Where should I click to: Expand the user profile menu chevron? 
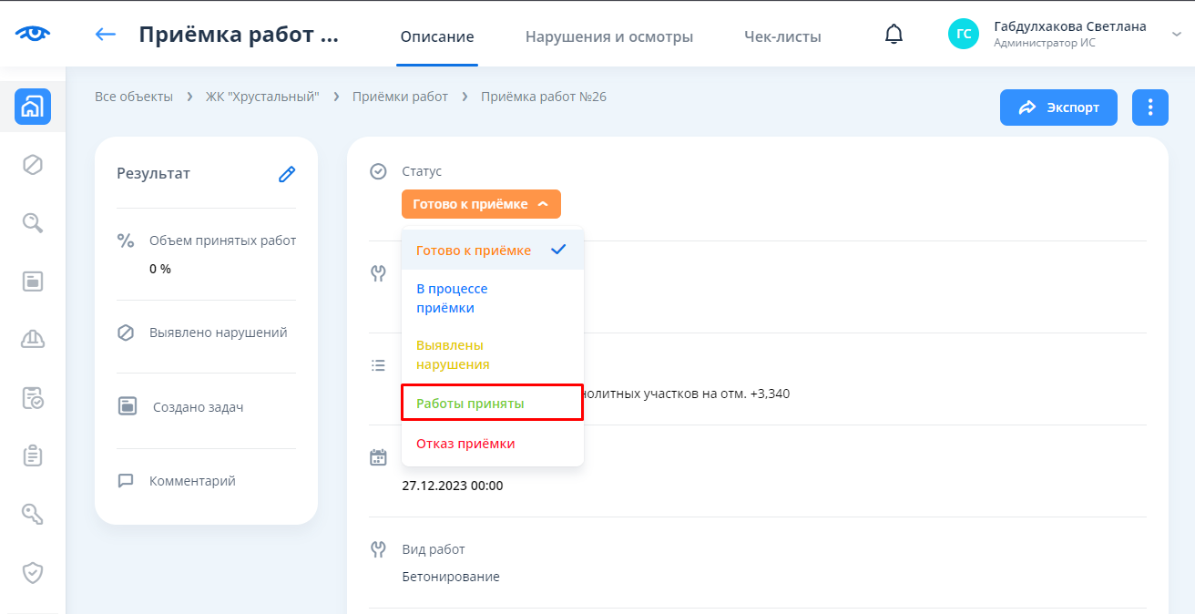pyautogui.click(x=1175, y=35)
